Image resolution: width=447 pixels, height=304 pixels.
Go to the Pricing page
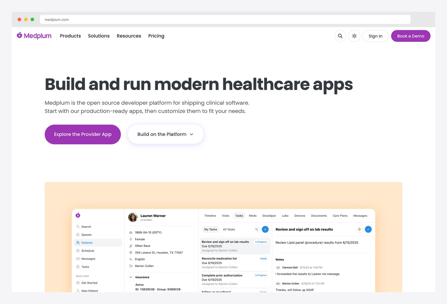[x=156, y=36]
